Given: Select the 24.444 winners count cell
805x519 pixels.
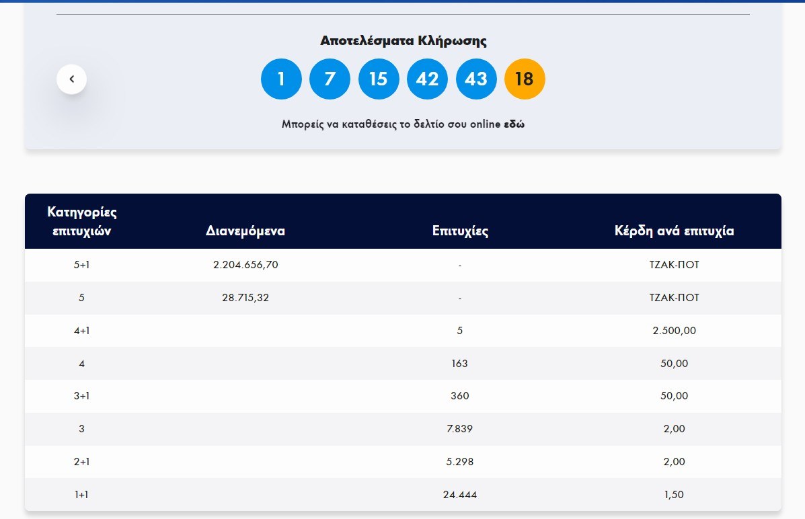Looking at the screenshot, I should (460, 495).
